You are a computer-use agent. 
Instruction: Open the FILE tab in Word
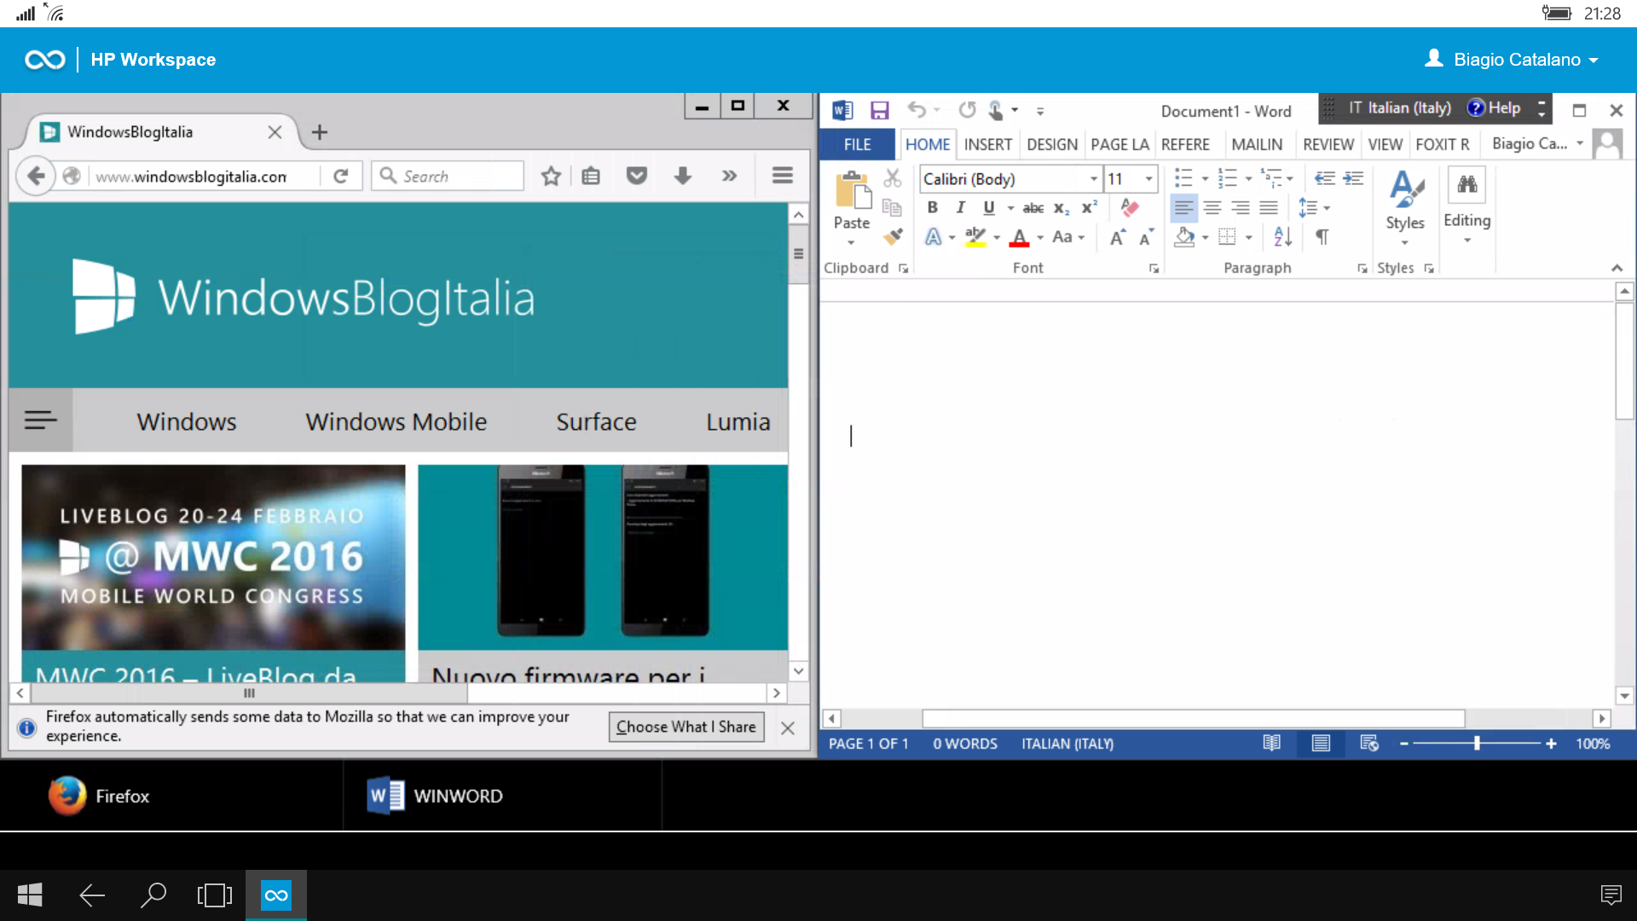[x=857, y=144]
